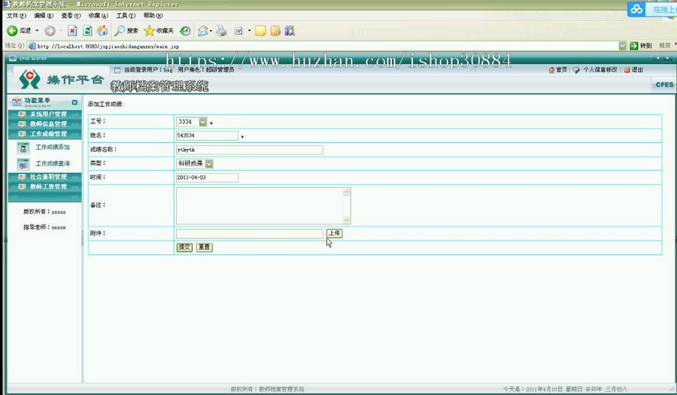Click the yellow note toolbar icon
Image resolution: width=677 pixels, height=395 pixels.
260,31
